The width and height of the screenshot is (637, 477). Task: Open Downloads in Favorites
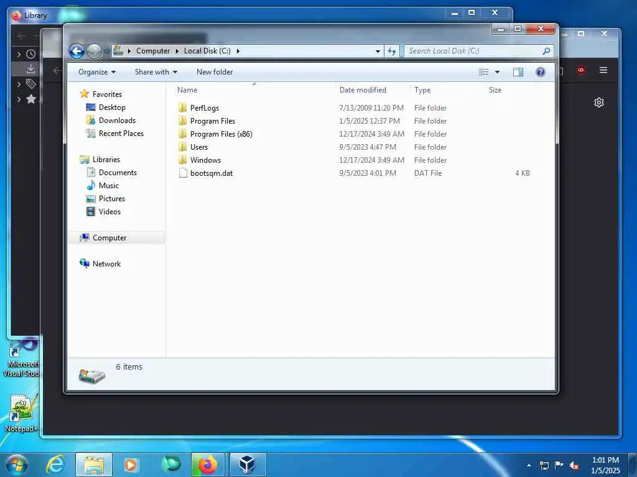[x=117, y=120]
